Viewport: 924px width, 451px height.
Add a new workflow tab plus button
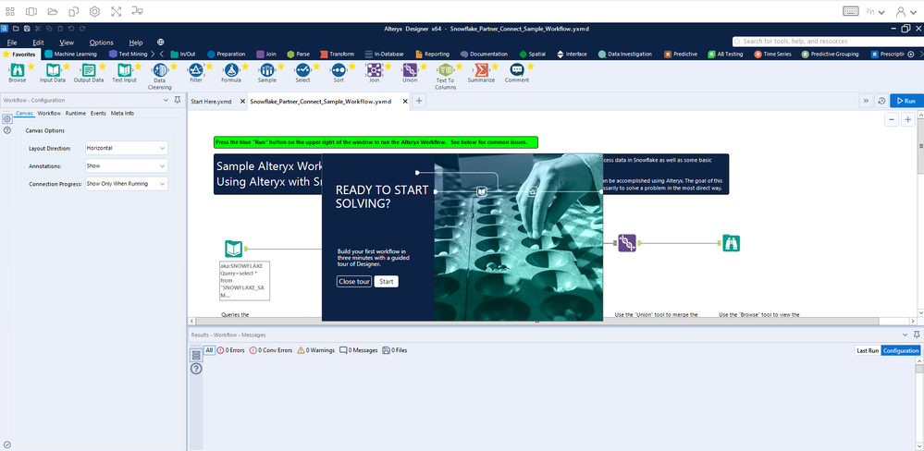tap(419, 101)
